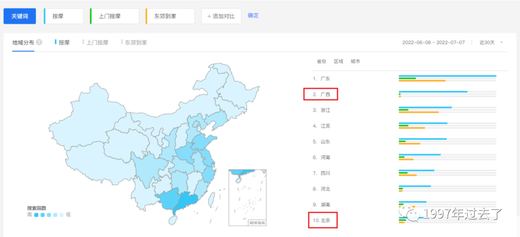Toggle the 东郊到家 keyword legend
Image resolution: width=520 pixels, height=237 pixels.
click(x=134, y=42)
